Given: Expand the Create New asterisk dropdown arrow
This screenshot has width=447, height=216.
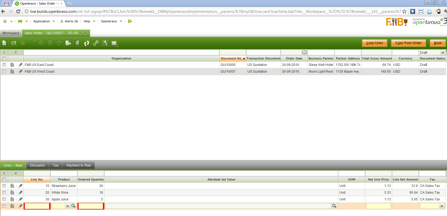Looking at the screenshot, I should (x=11, y=22).
